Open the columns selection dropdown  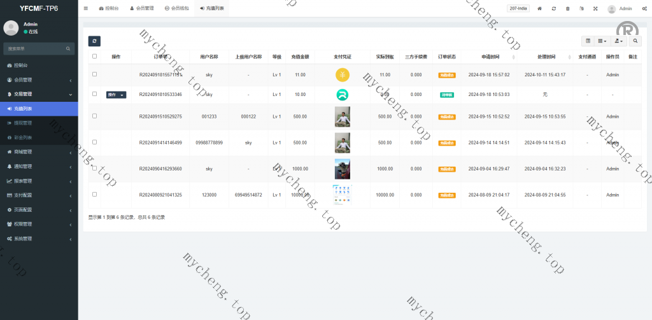[602, 41]
